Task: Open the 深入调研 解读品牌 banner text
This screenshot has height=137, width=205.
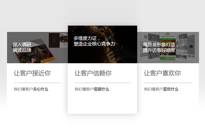Action: coord(22,47)
